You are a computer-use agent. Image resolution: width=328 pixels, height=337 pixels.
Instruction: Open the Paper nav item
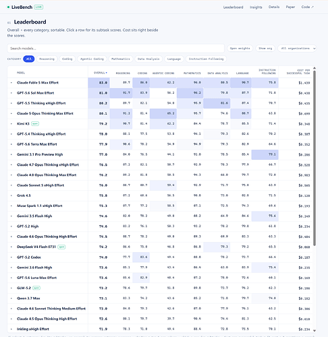point(290,7)
